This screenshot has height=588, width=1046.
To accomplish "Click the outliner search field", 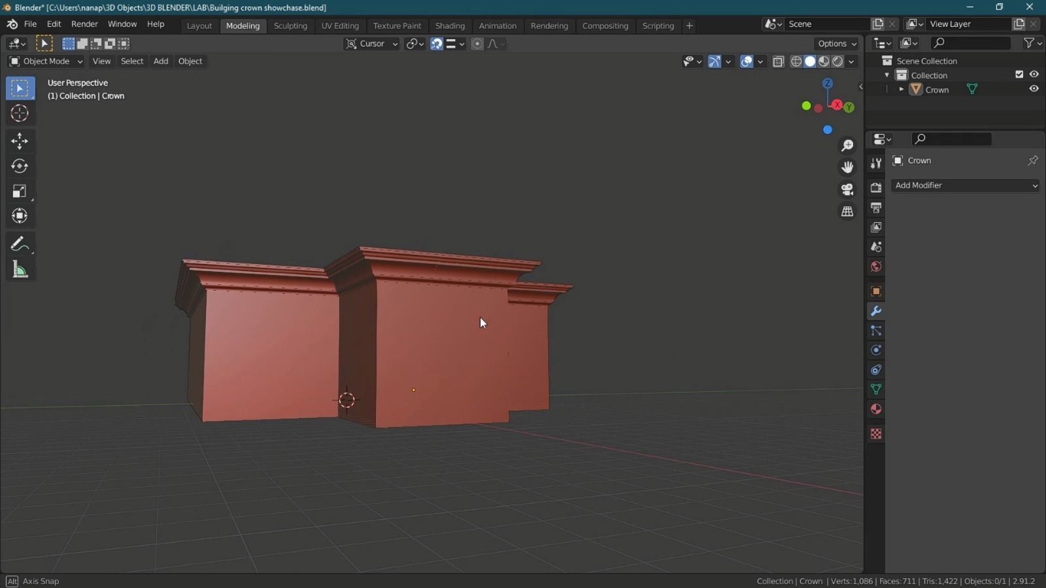I will coord(971,43).
